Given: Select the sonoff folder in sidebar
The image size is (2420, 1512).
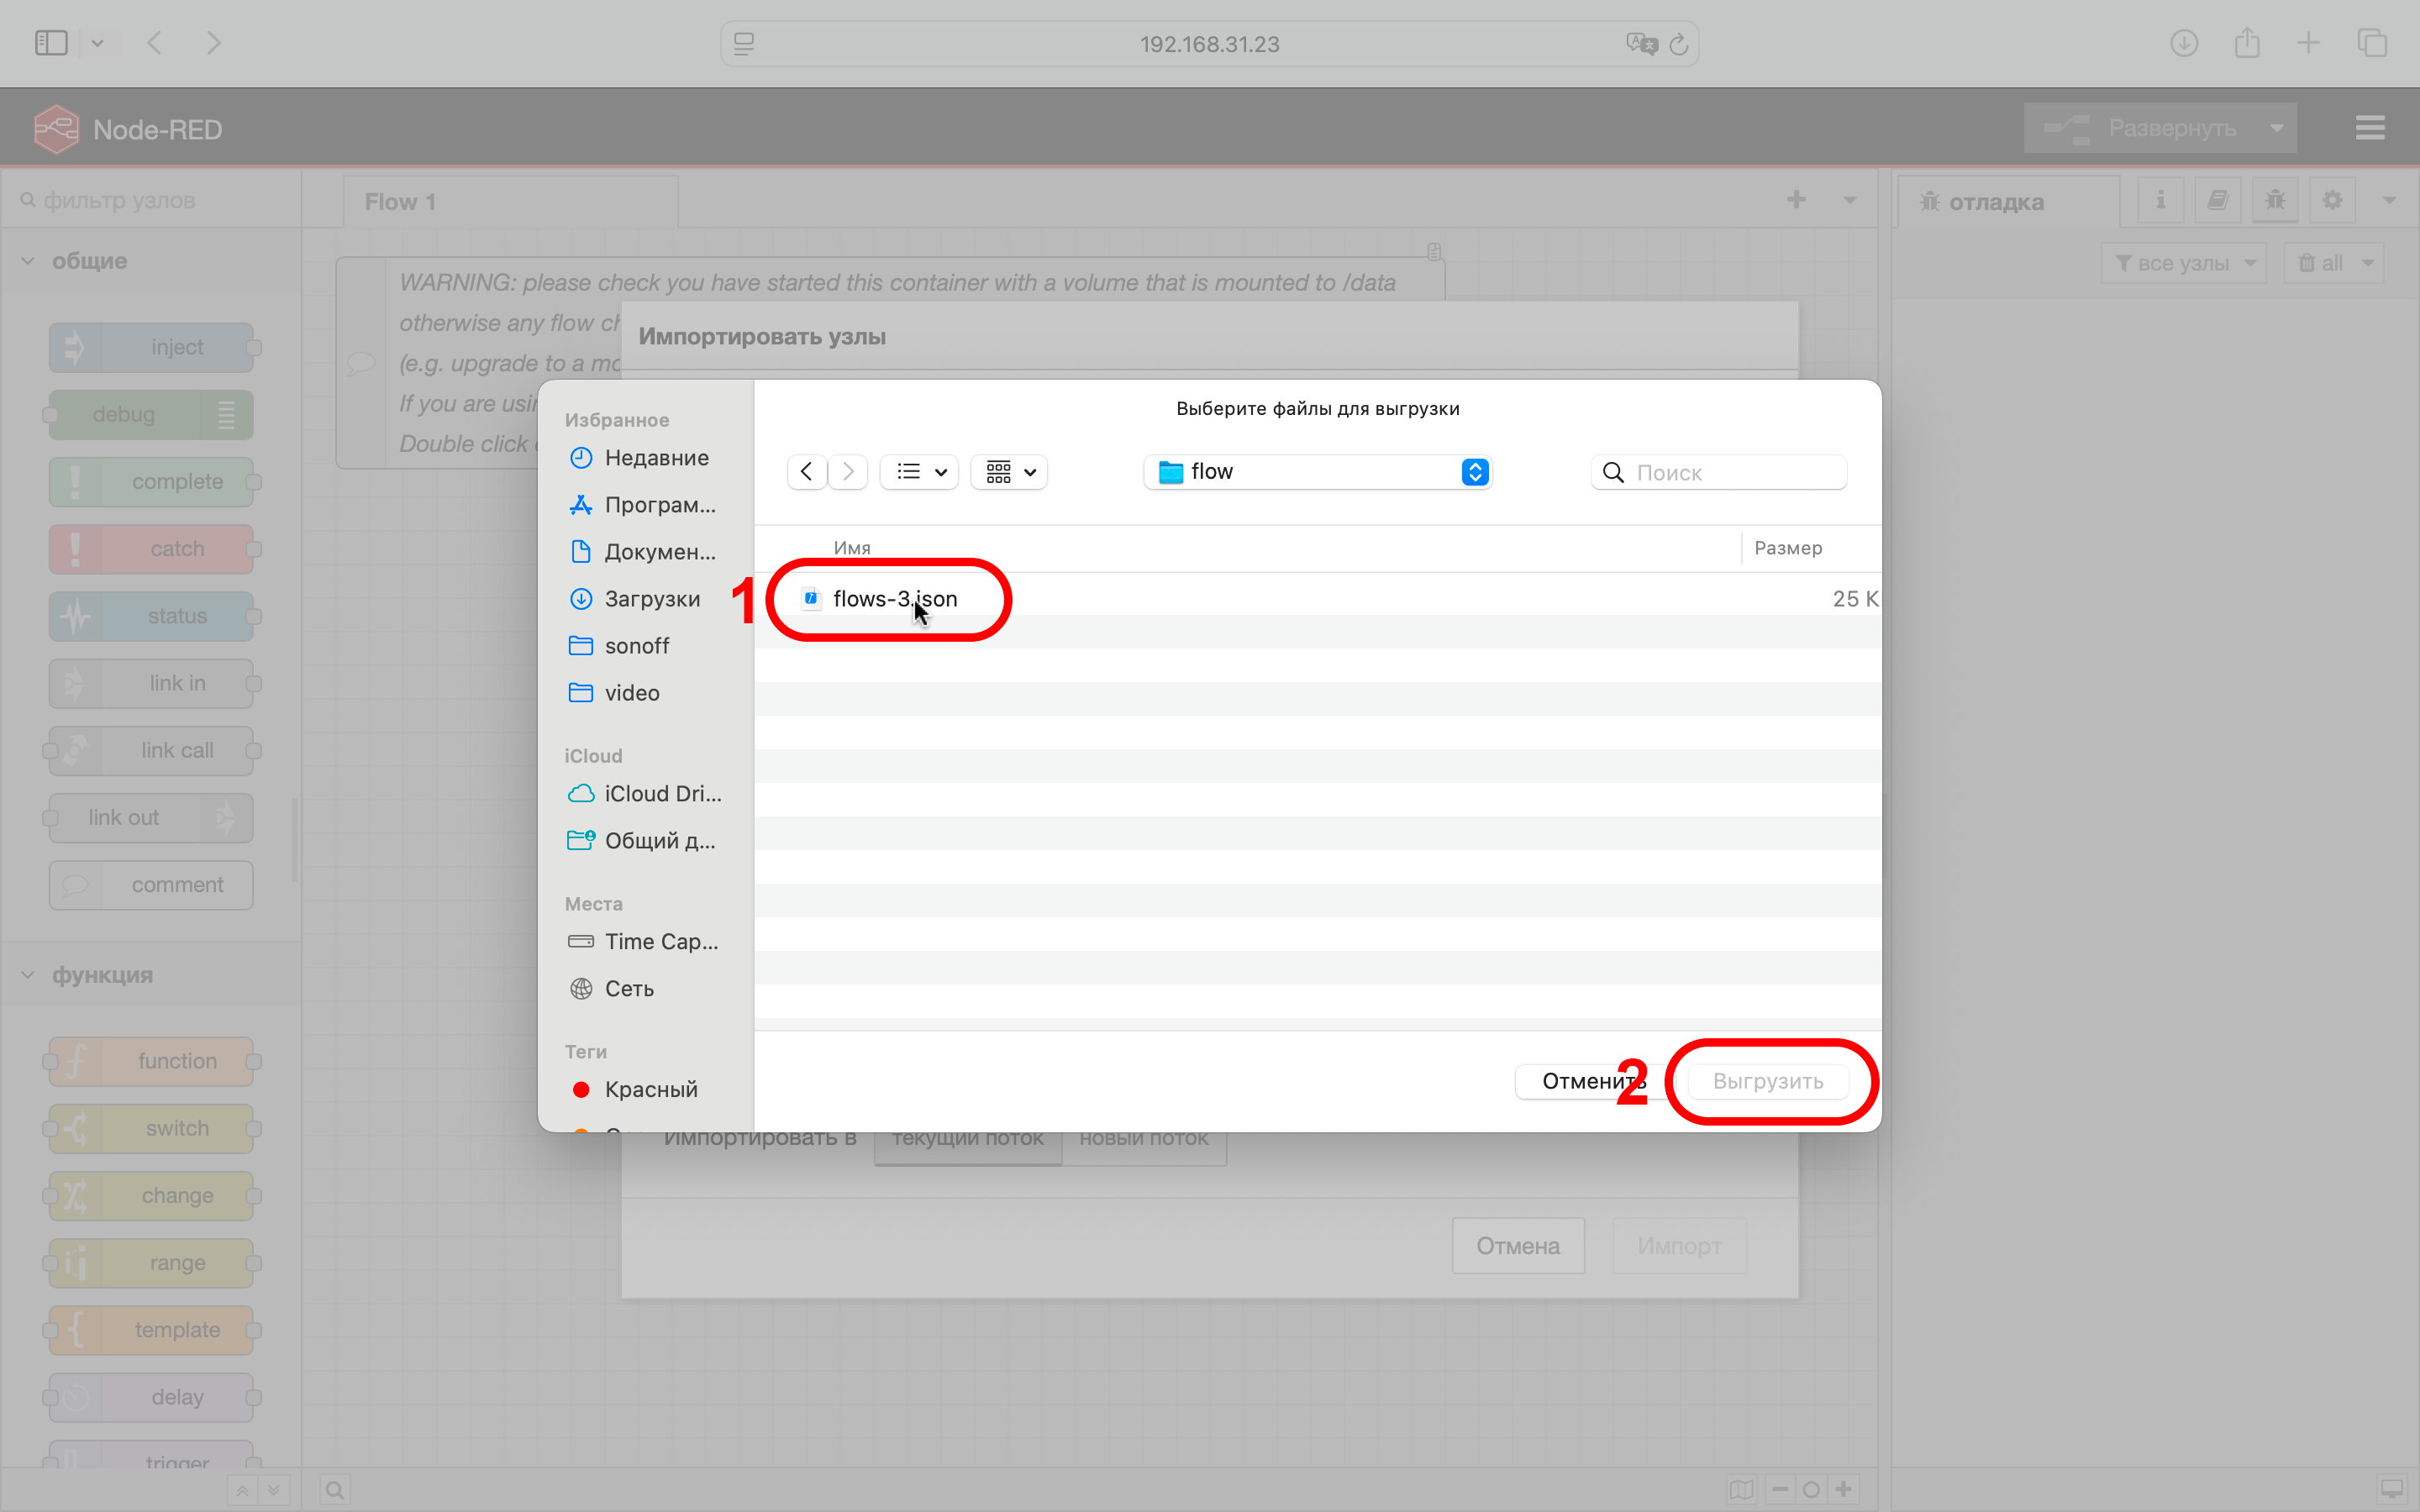Looking at the screenshot, I should [636, 646].
